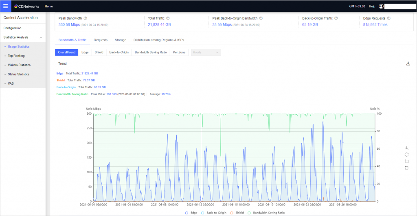Click the help icon next to Total Traffic
Viewport: 417px width, 216px height.
[168, 18]
